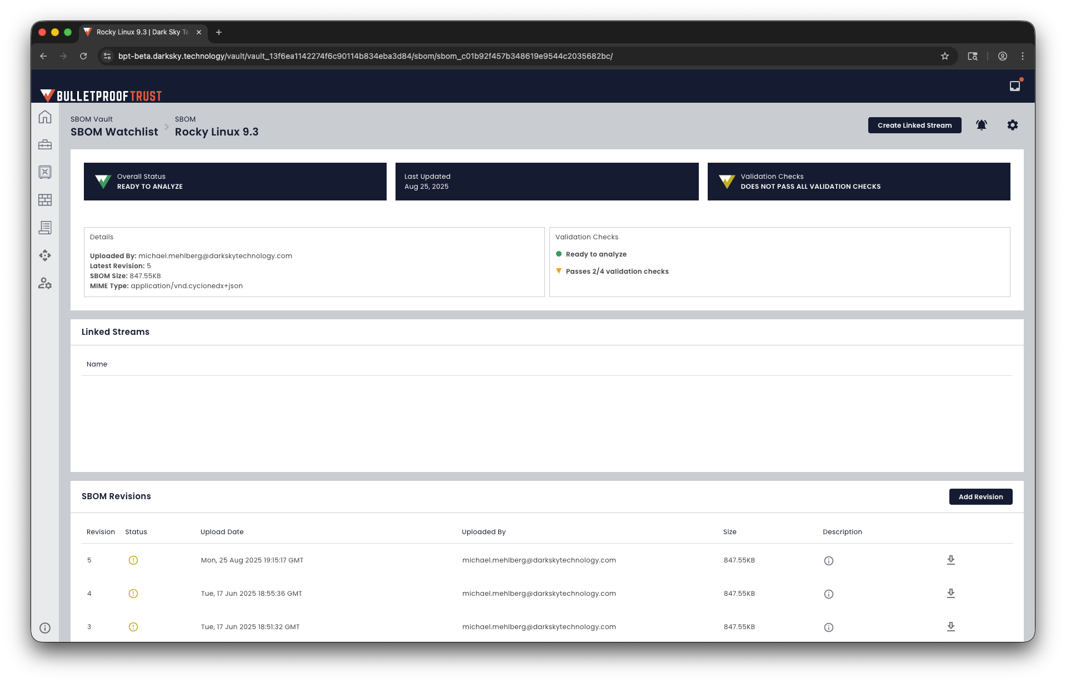The width and height of the screenshot is (1066, 683).
Task: Go back in browser history
Action: [43, 56]
